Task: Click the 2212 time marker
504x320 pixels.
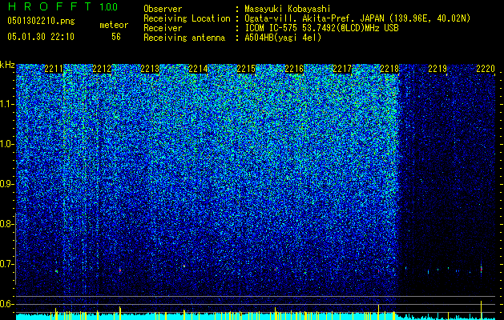Action: 102,69
